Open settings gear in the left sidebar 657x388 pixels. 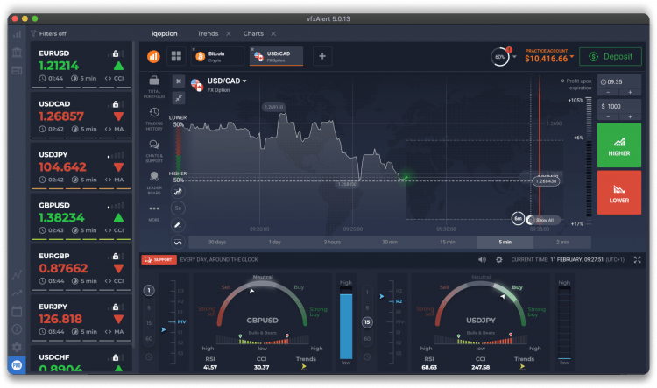[17, 347]
